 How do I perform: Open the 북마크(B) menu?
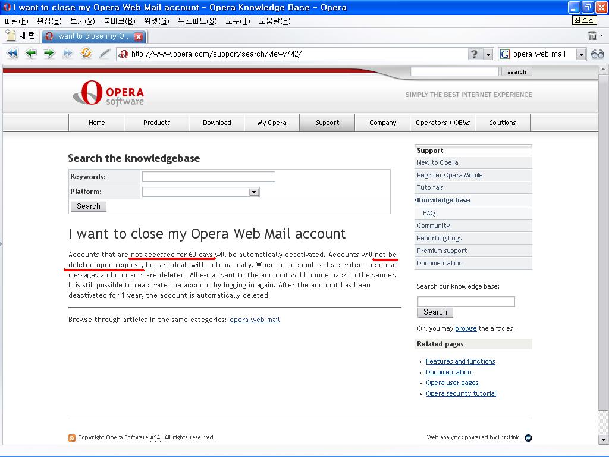(120, 21)
